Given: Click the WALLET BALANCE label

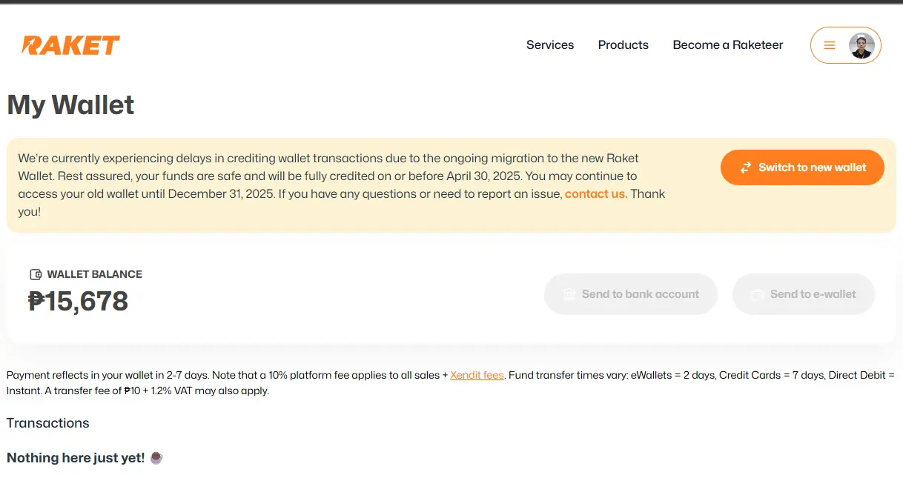Looking at the screenshot, I should click(x=94, y=274).
